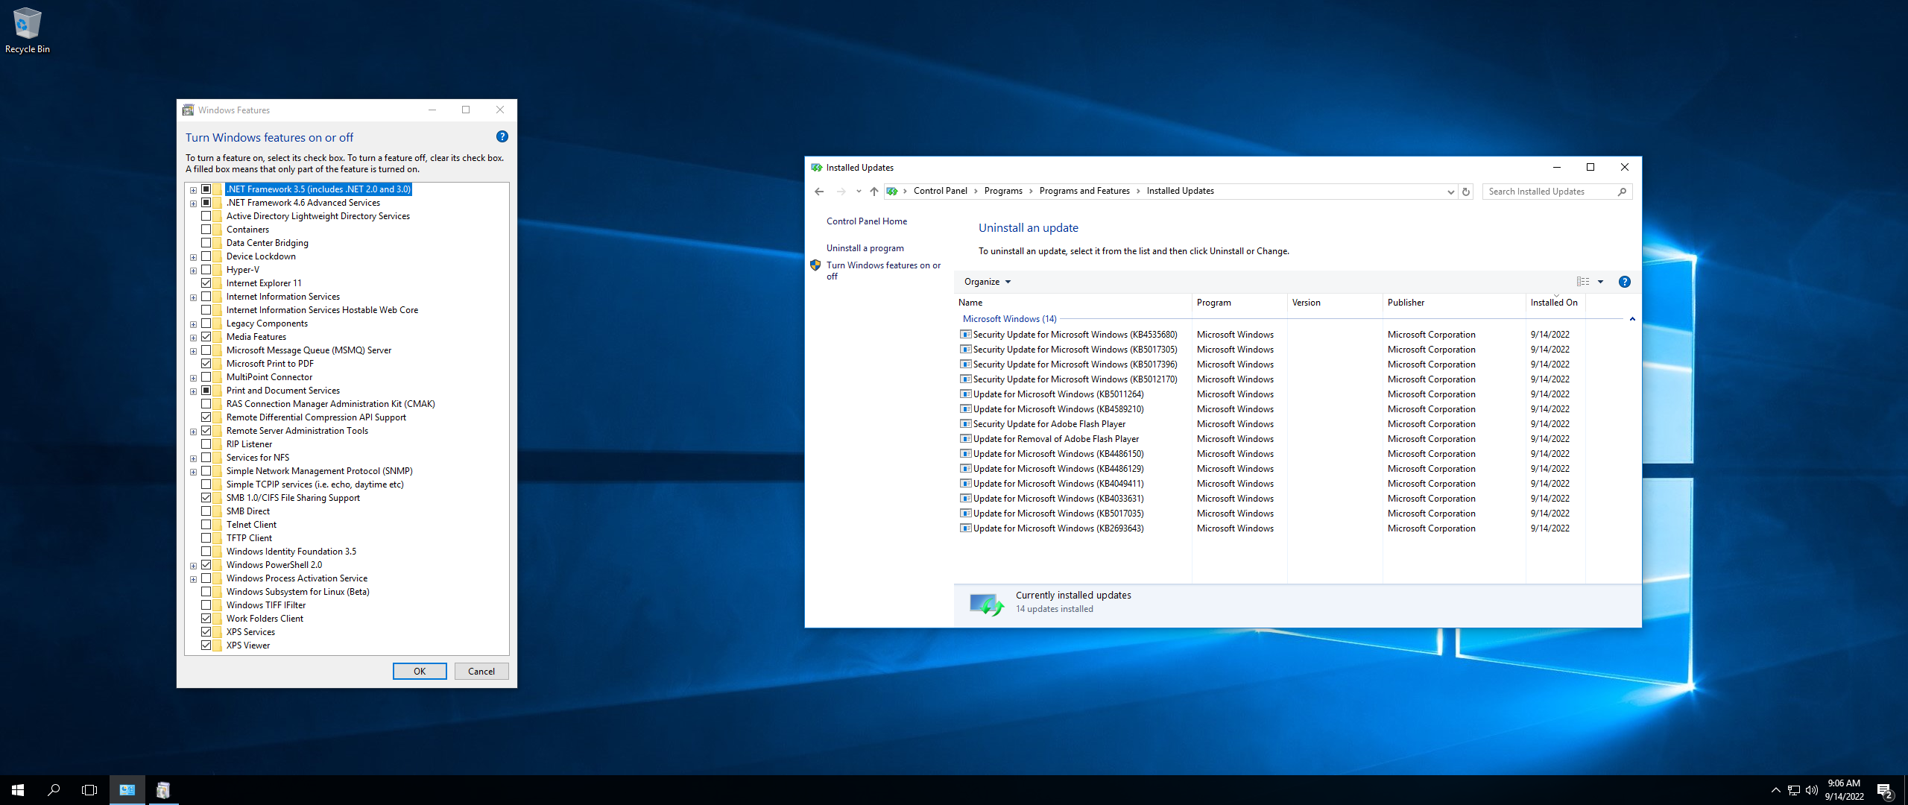Toggle the Containers checkbox

coord(206,230)
